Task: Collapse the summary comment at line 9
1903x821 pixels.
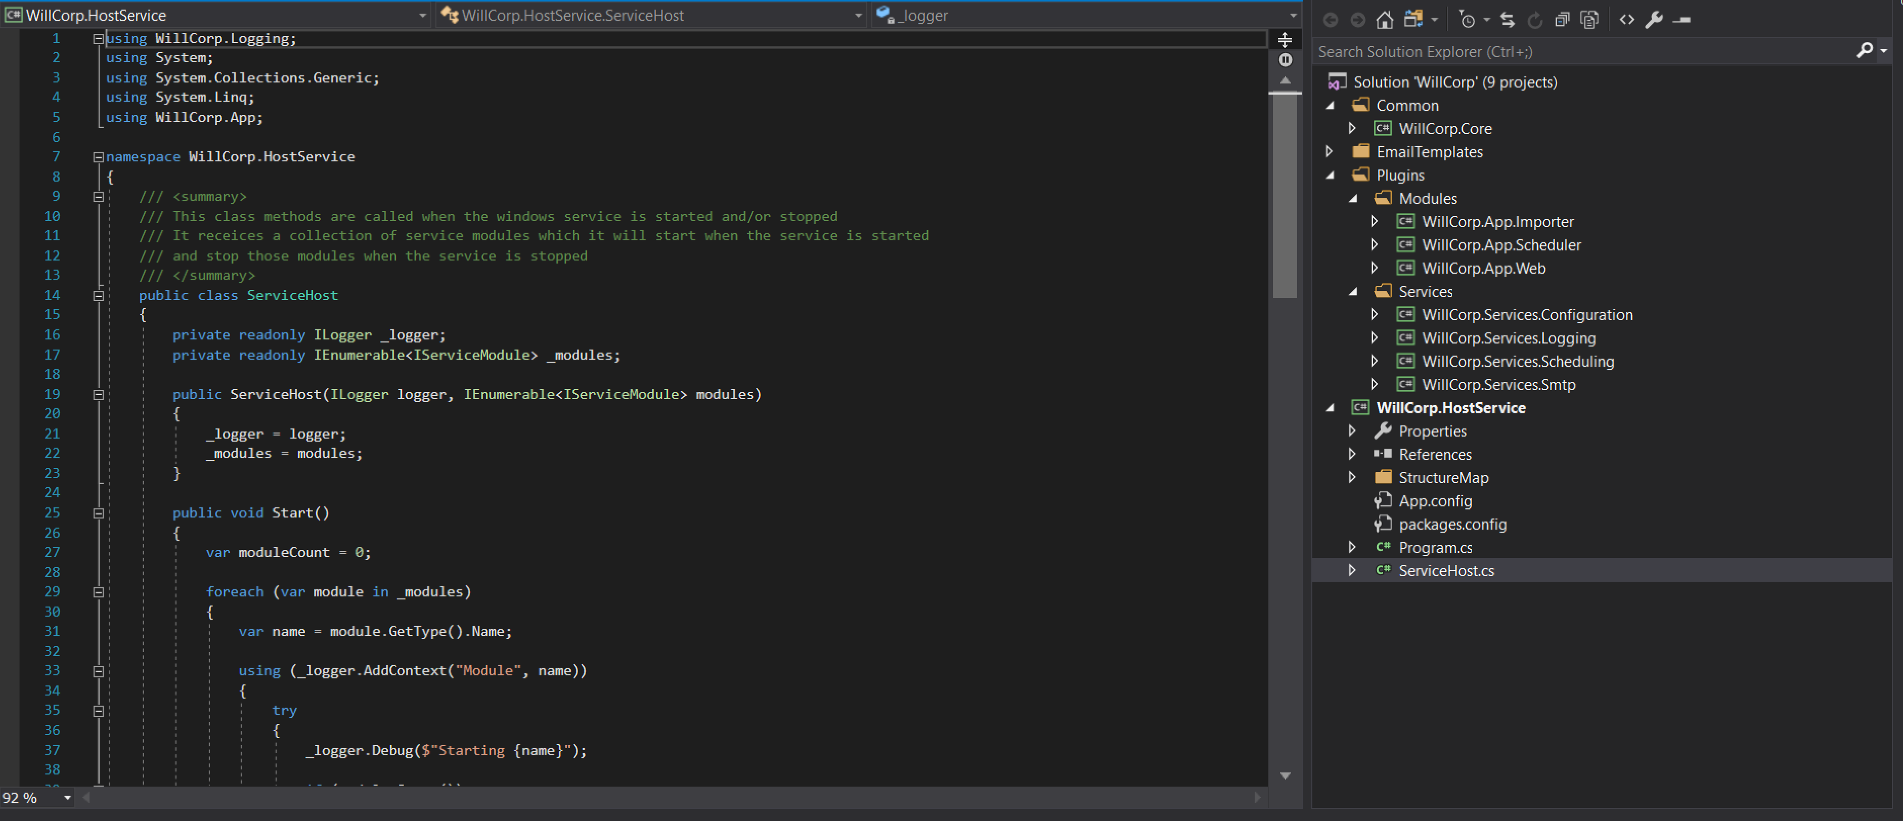Action: pyautogui.click(x=98, y=197)
